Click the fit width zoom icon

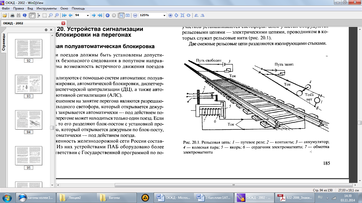click(188, 15)
